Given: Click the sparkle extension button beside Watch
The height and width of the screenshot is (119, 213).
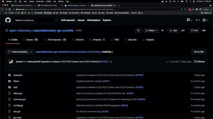Looking at the screenshot, I should coord(138,30).
